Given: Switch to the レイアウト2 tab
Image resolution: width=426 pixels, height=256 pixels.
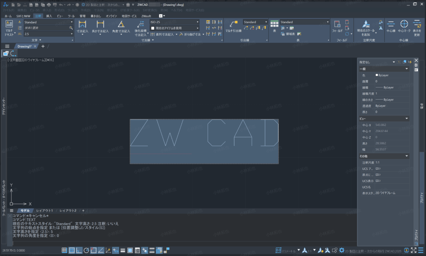Looking at the screenshot, I should point(68,210).
